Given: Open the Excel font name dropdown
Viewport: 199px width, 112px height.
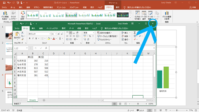Looking at the screenshot, I should tap(50, 34).
